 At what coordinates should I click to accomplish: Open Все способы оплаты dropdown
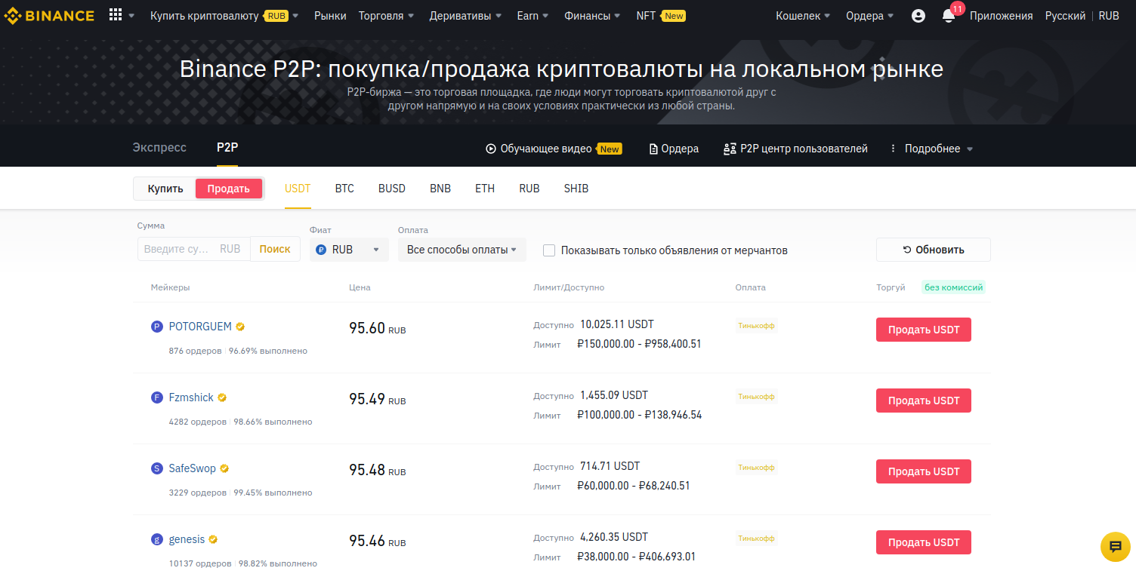[462, 250]
